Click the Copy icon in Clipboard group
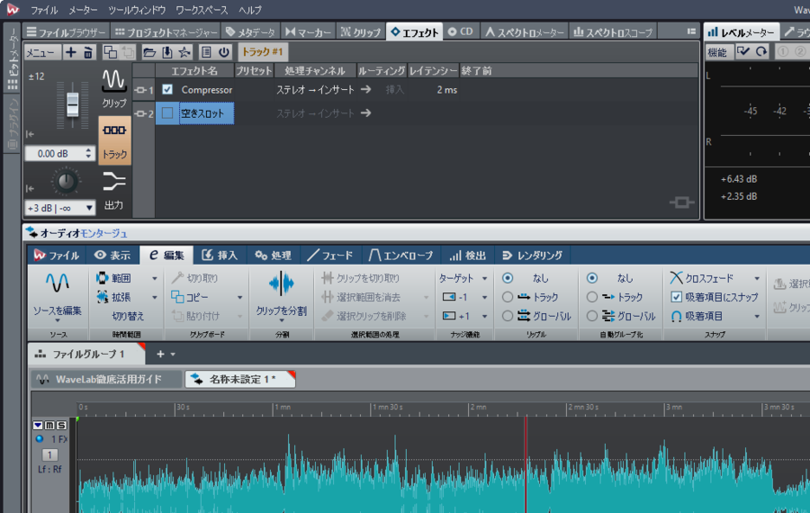This screenshot has height=513, width=810. pyautogui.click(x=177, y=297)
